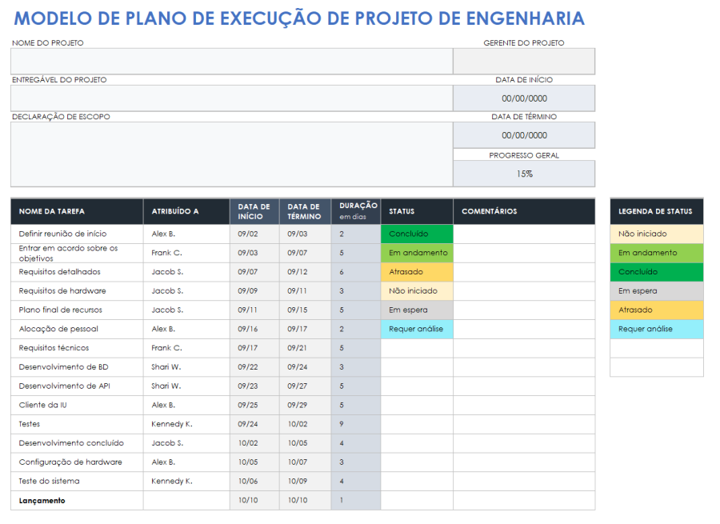Select the Atrasado status of Requisitos detalhados
This screenshot has width=720, height=524.
click(416, 272)
